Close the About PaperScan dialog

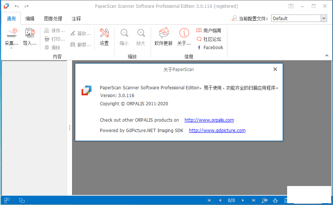click(275, 69)
